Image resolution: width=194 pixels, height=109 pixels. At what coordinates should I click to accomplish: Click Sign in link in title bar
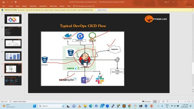click(166, 2)
